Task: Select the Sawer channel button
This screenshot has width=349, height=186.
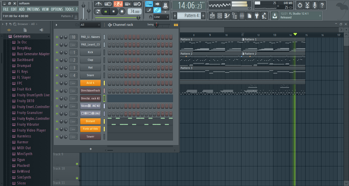Action: tap(90, 136)
